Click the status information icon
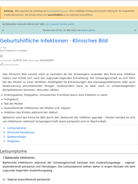138x184 pixels. [x=2, y=63]
